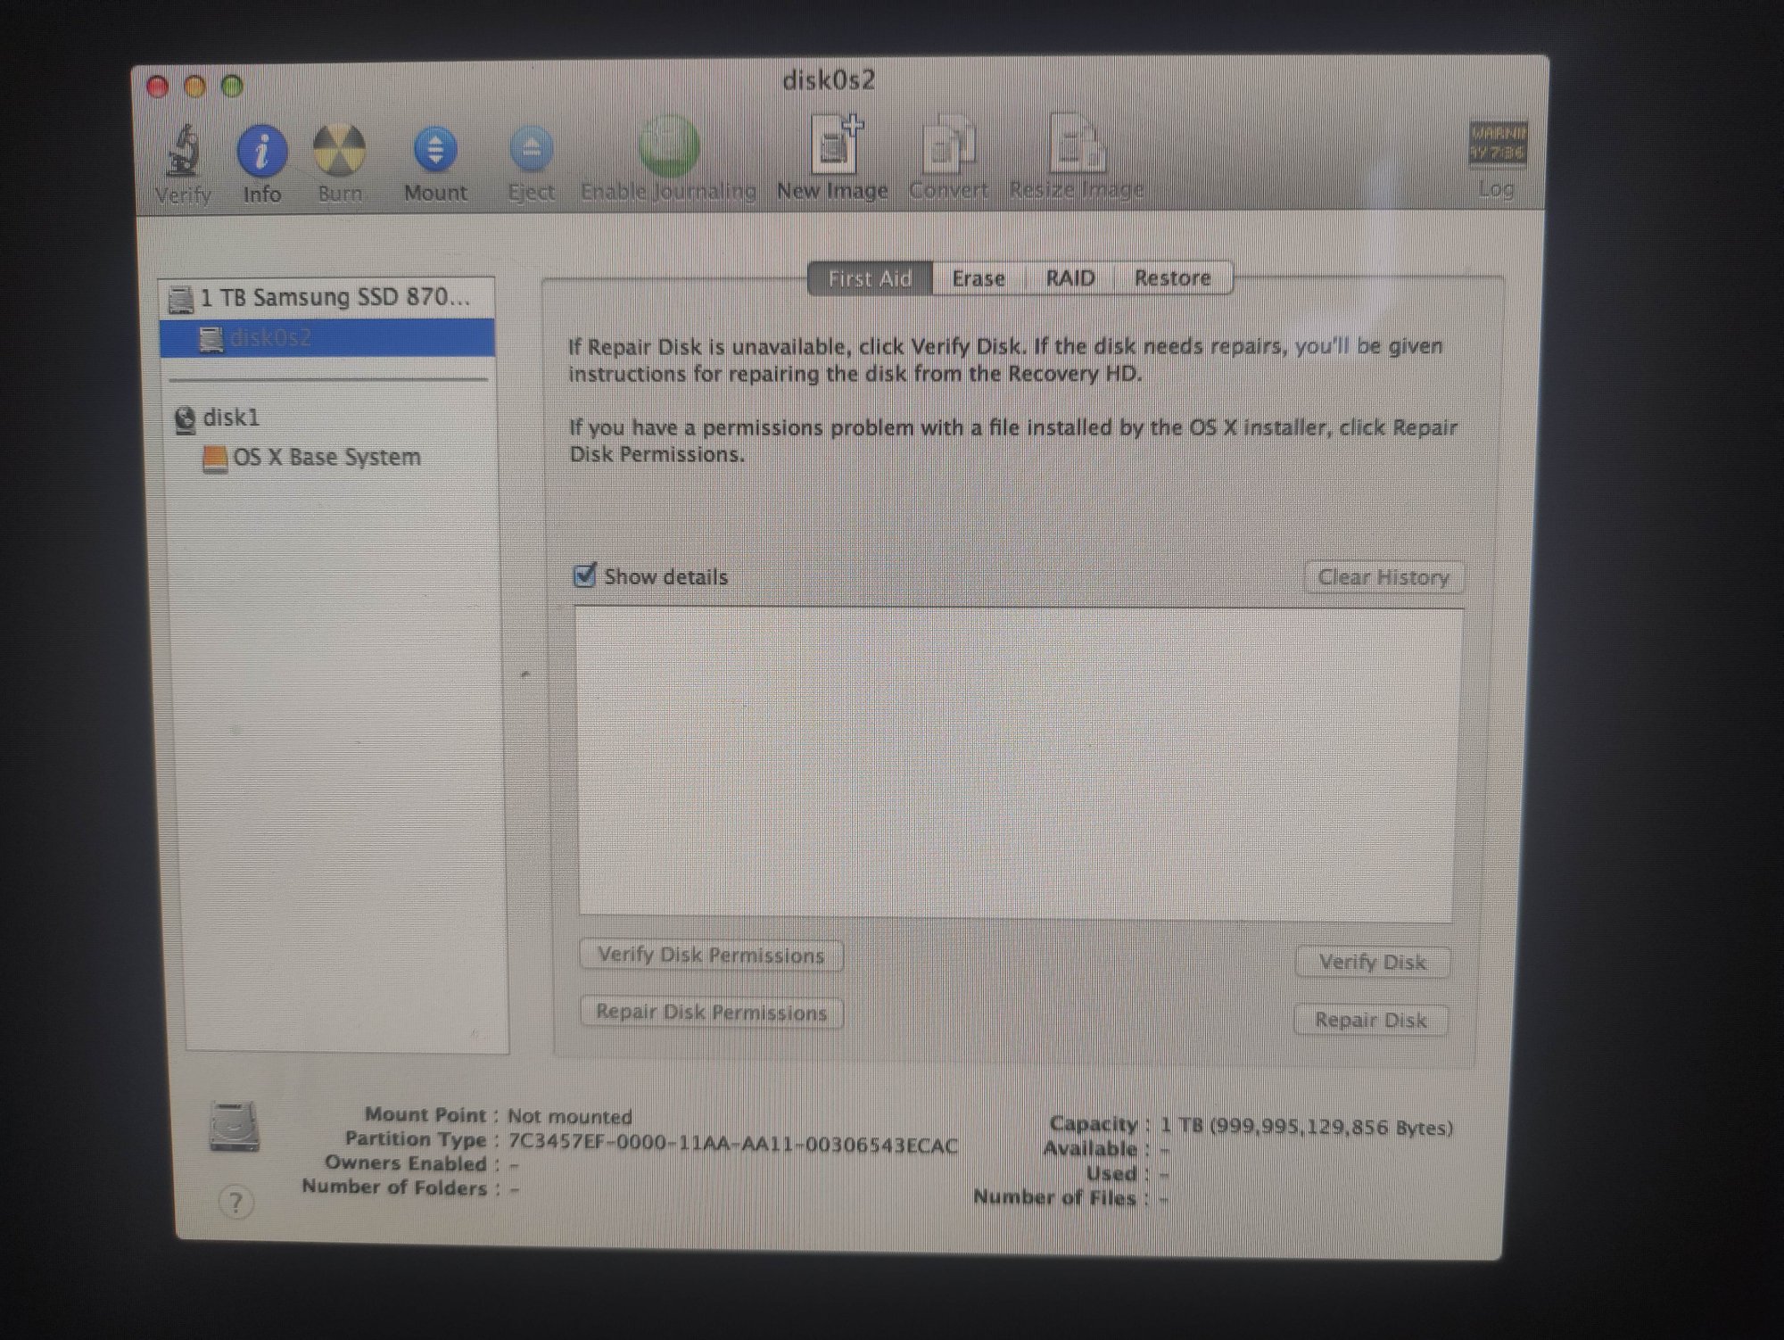Click the Burn toolbar icon

point(339,150)
